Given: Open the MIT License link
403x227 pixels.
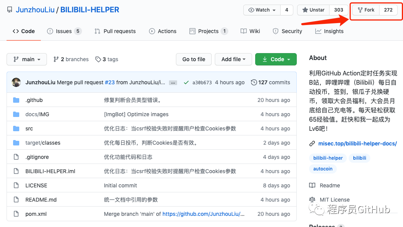Looking at the screenshot, I should coord(334,200).
